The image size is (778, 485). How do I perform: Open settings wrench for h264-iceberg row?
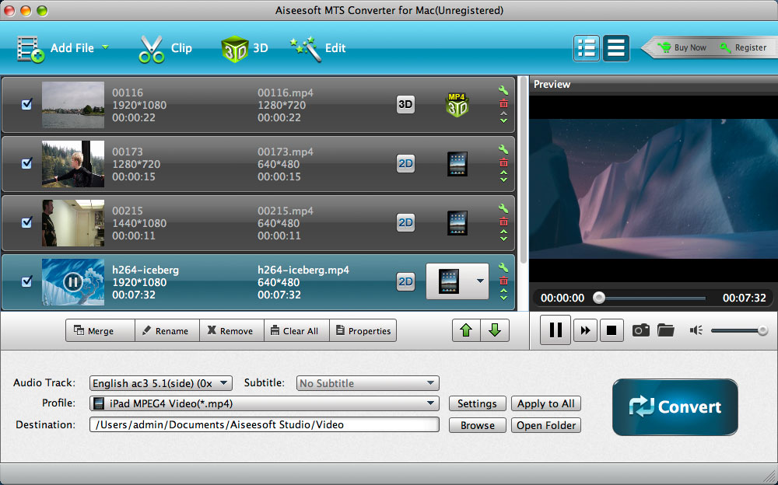point(503,267)
